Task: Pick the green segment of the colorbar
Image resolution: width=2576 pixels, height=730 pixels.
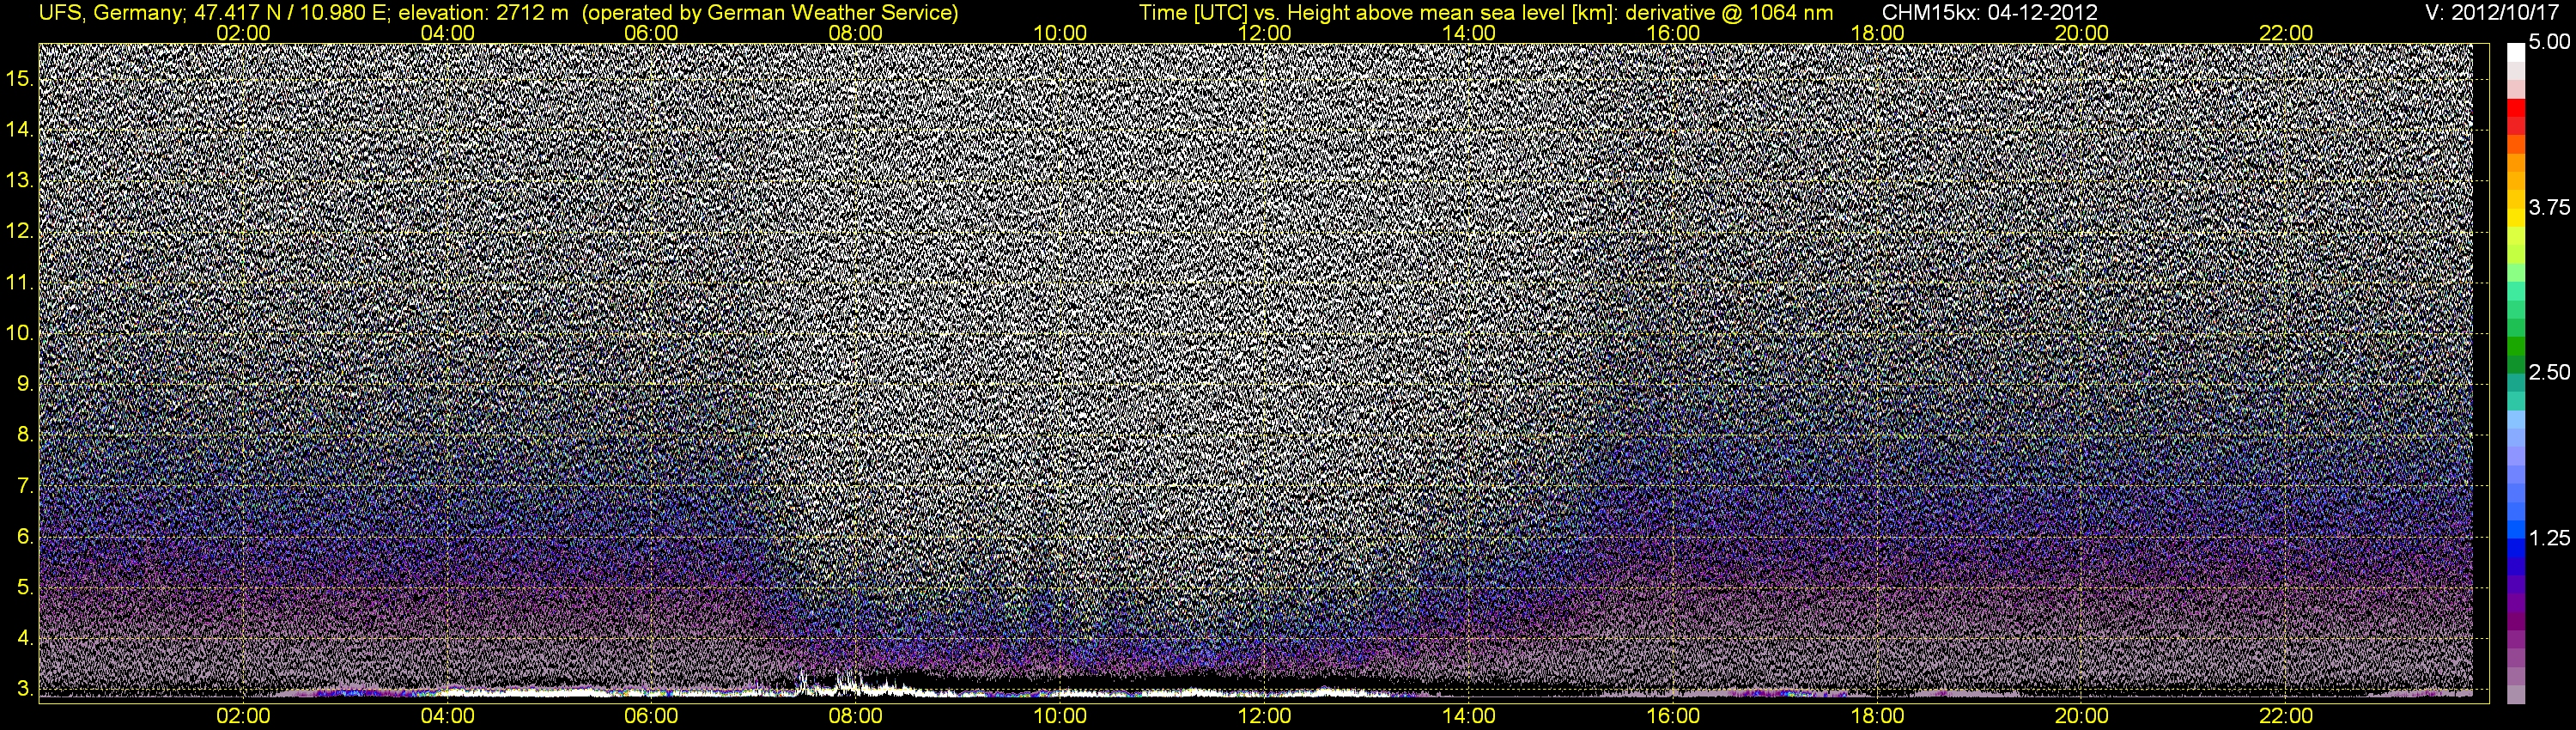Action: (x=2516, y=345)
